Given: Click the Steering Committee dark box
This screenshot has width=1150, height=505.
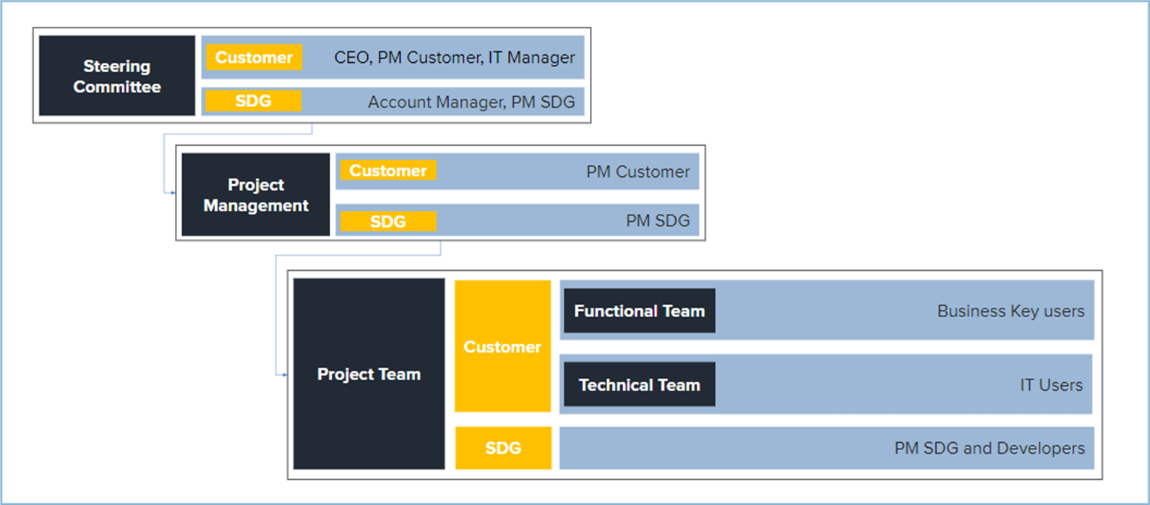Looking at the screenshot, I should pos(116,76).
